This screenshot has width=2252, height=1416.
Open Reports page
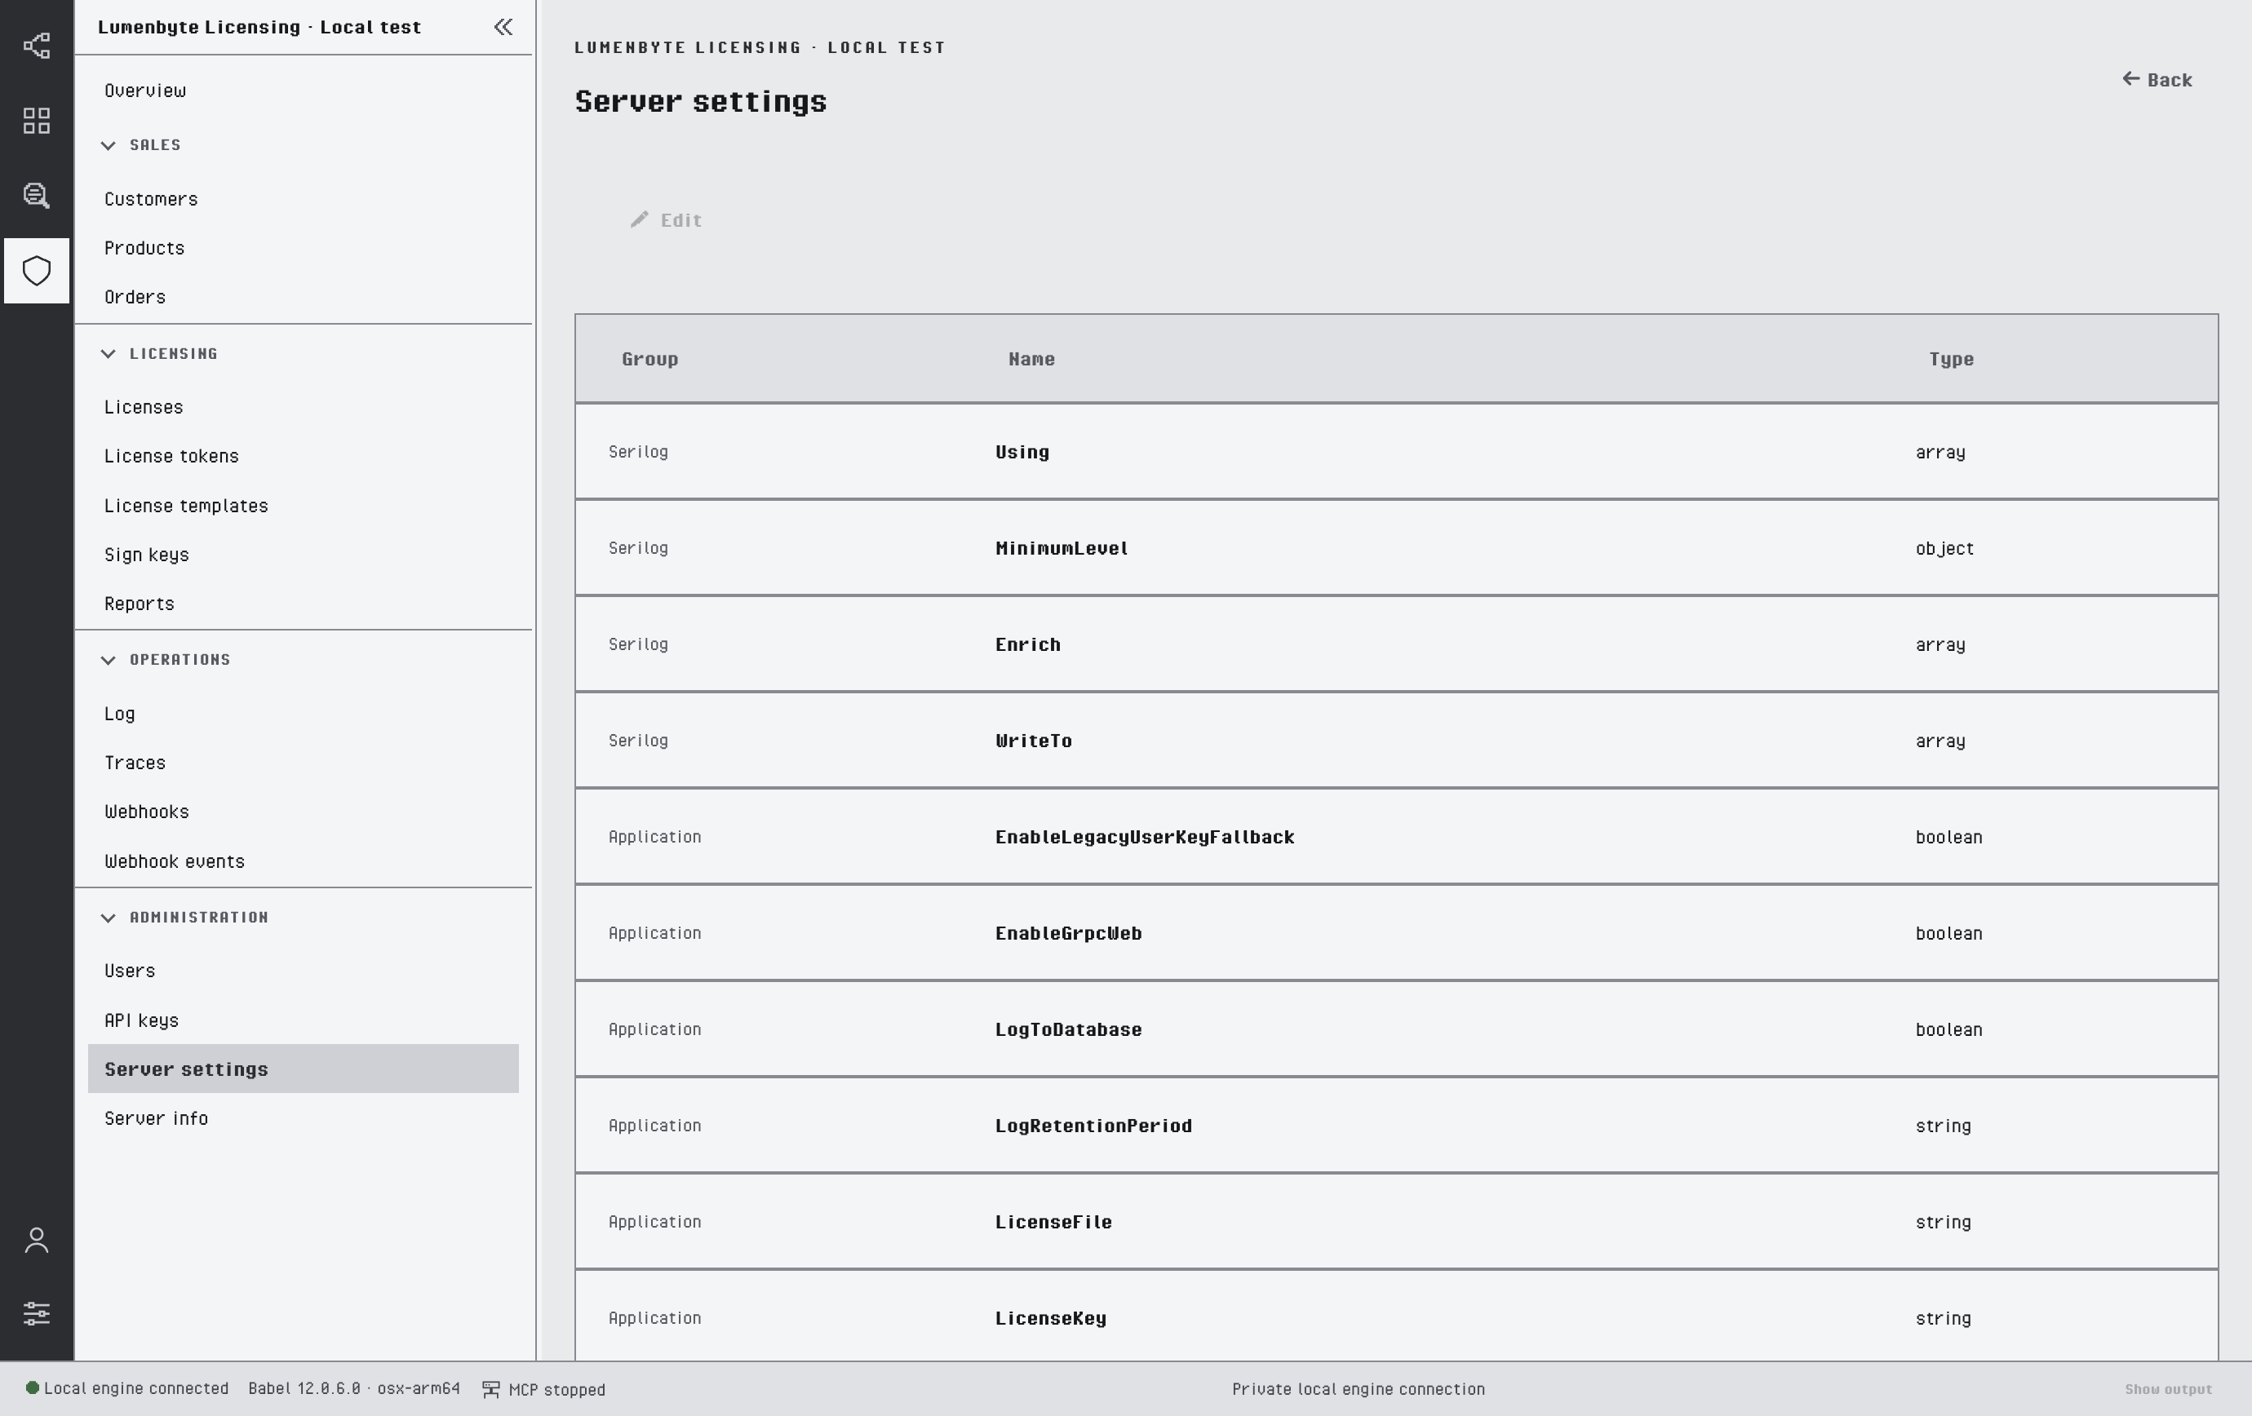click(140, 604)
